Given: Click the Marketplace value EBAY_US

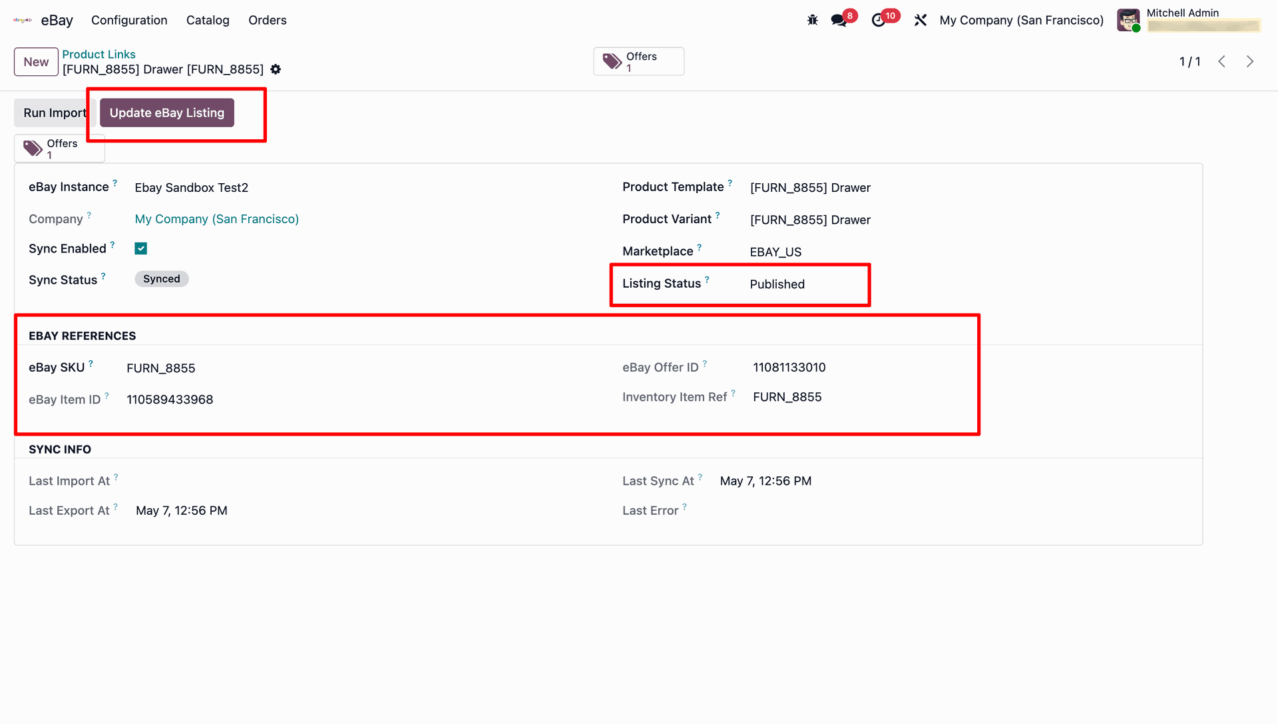Looking at the screenshot, I should [775, 252].
